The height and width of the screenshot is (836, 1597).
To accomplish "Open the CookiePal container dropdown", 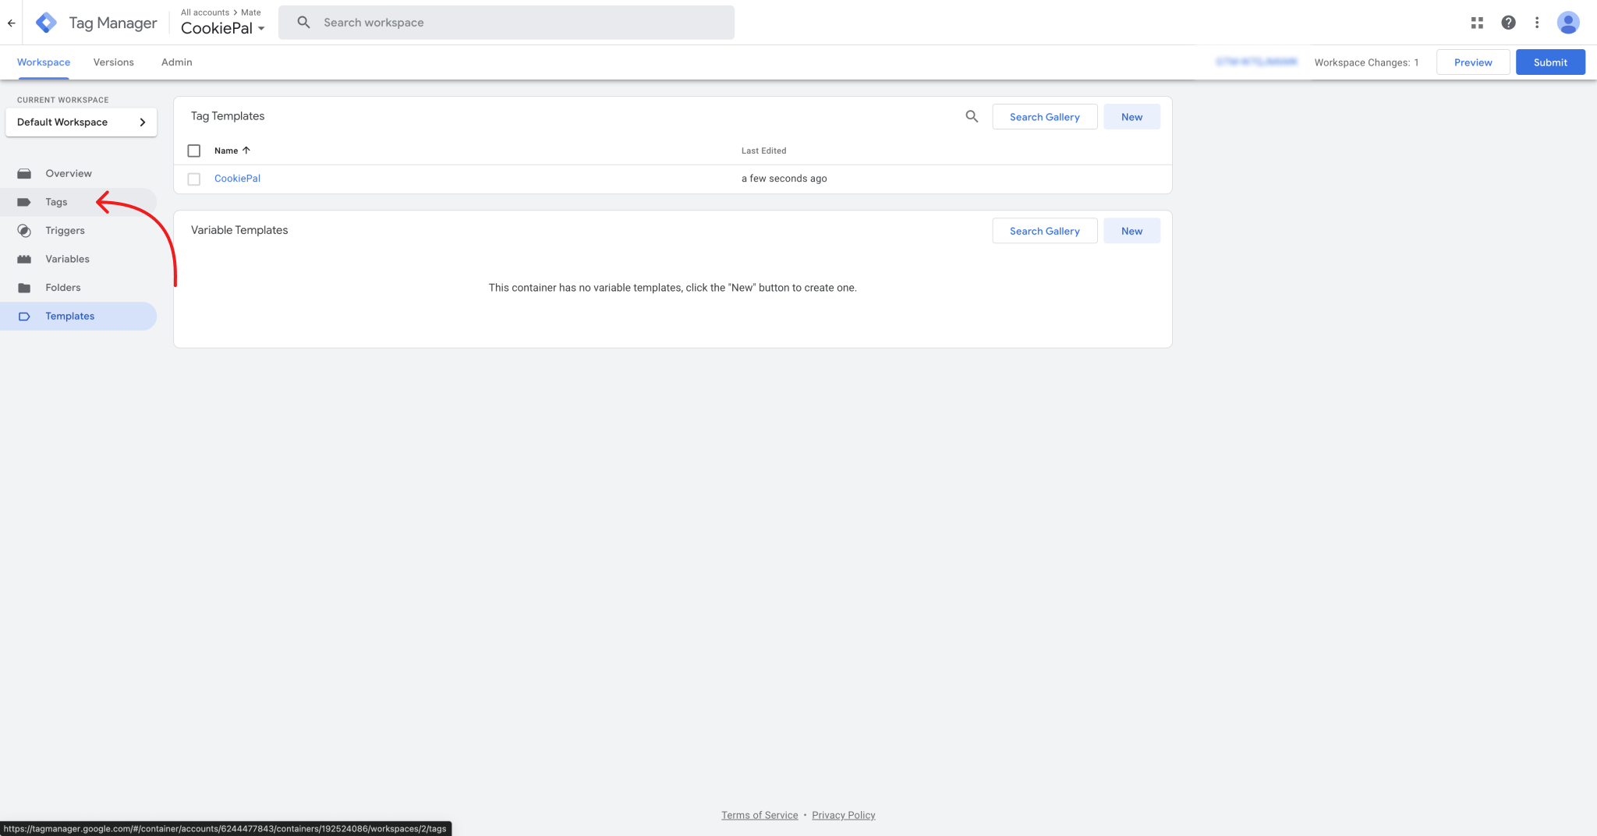I will point(223,28).
